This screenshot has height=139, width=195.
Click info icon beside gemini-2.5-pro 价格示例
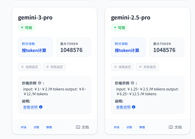[x=132, y=83]
